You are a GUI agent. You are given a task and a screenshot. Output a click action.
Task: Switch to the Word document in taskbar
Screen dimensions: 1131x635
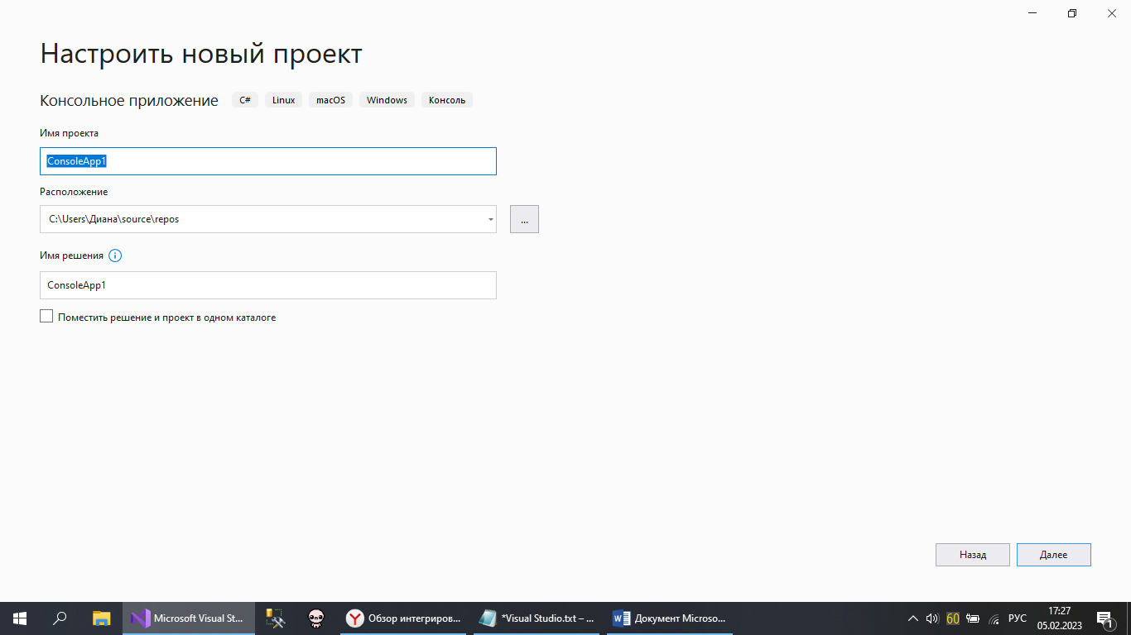(669, 618)
